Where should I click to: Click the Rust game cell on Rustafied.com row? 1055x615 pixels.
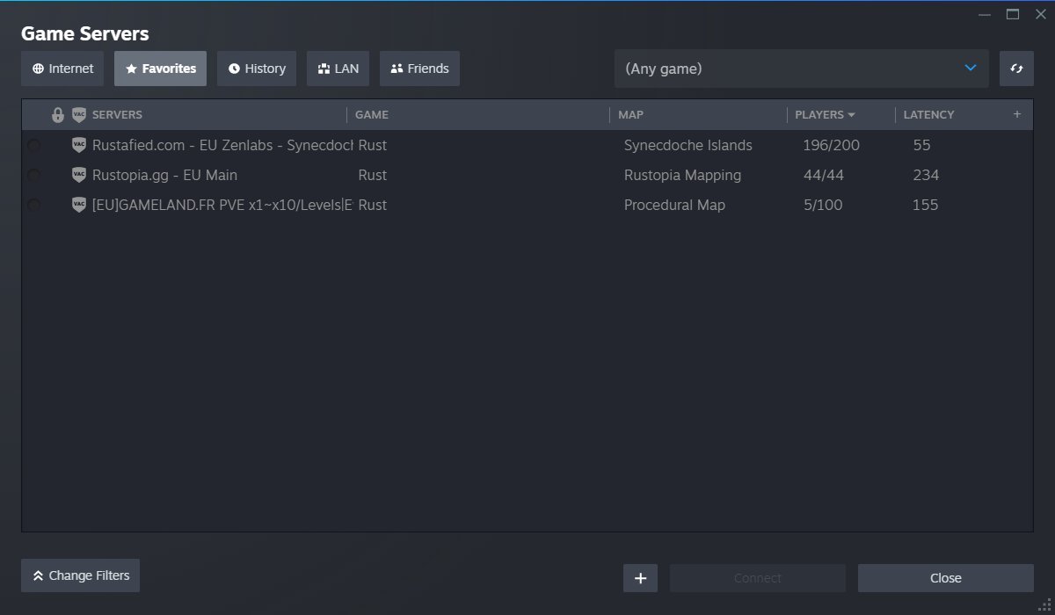pyautogui.click(x=373, y=145)
